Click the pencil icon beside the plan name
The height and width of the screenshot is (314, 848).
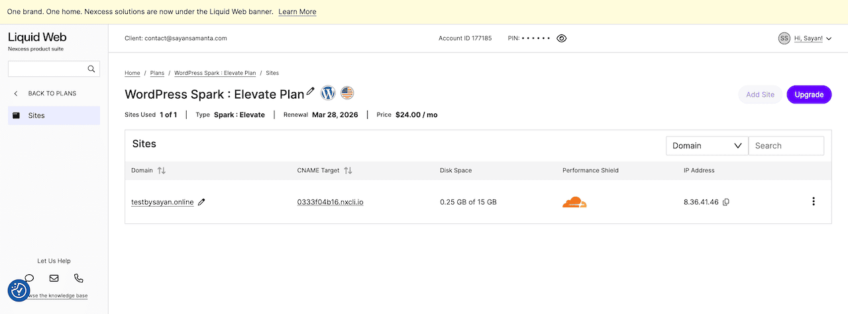click(x=311, y=91)
